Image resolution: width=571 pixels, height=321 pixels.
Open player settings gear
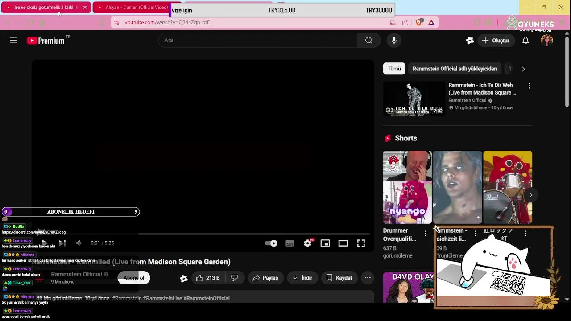click(308, 243)
